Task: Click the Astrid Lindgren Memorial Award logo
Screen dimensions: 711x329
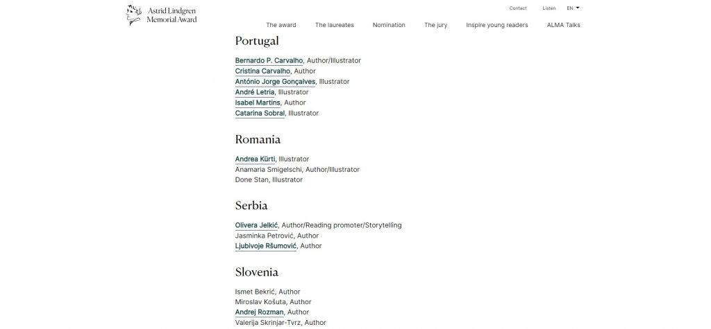Action: tap(162, 15)
